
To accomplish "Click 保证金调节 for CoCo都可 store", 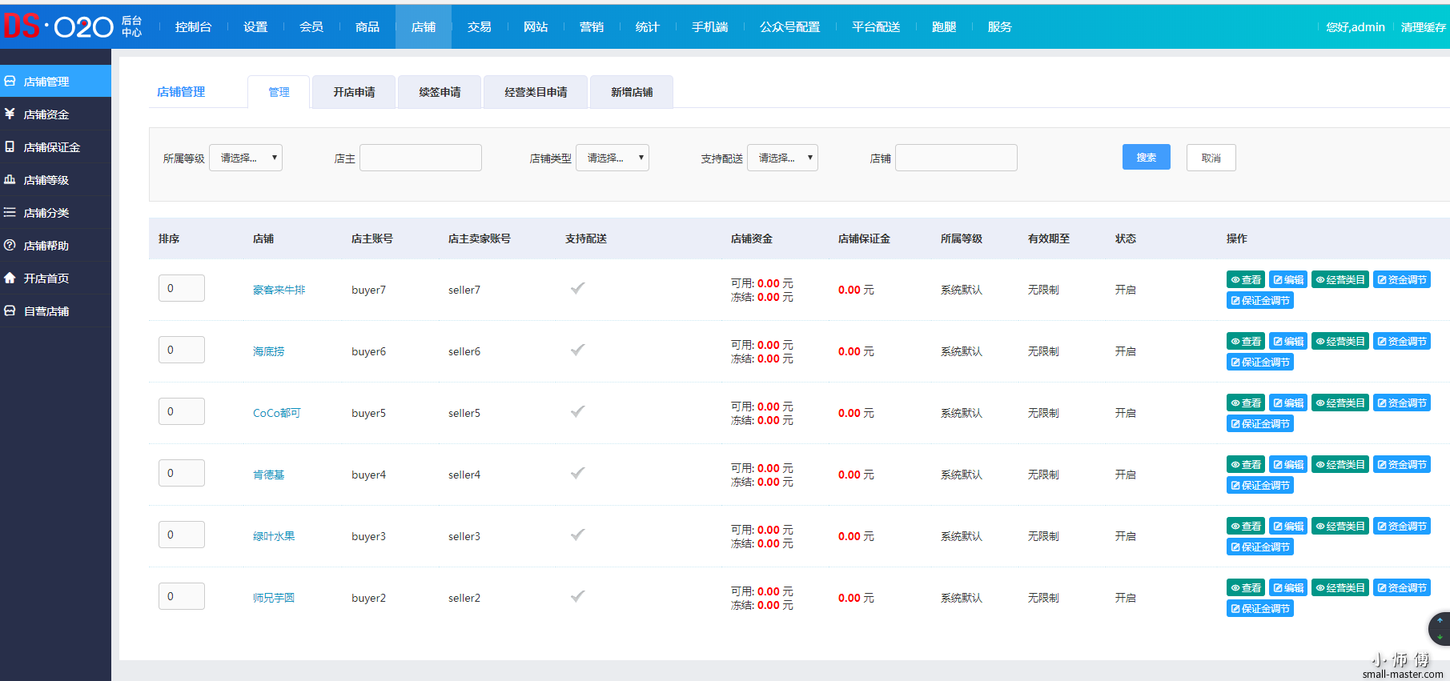I will pos(1260,424).
